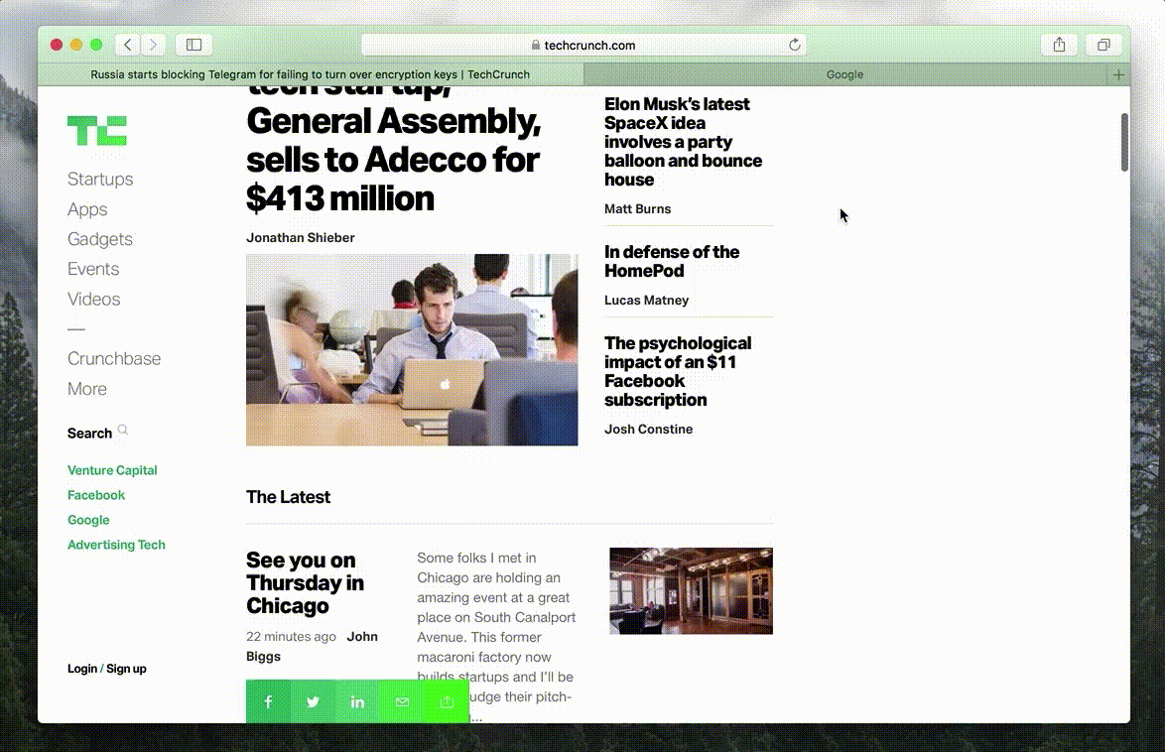Select the Russia starts blocking Telegram tab
Image resolution: width=1165 pixels, height=752 pixels.
tap(311, 74)
